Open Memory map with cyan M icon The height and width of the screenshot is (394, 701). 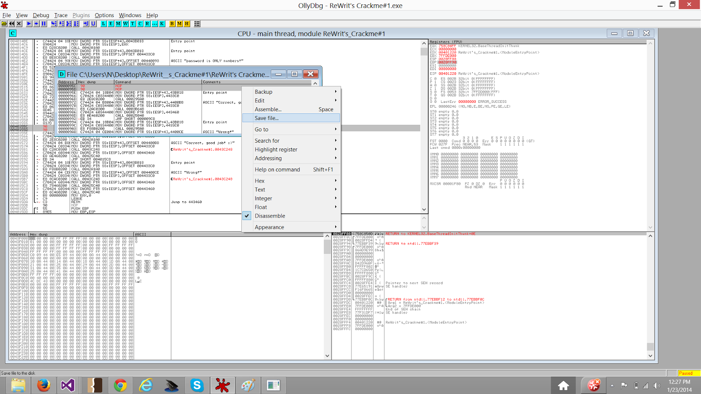click(x=118, y=24)
